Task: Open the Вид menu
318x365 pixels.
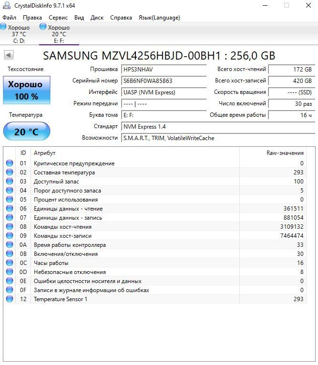Action: click(x=79, y=18)
